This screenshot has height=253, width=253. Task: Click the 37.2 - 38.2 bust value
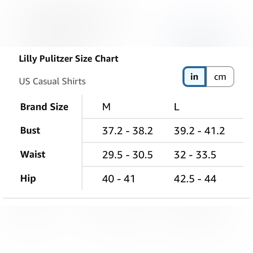click(128, 131)
